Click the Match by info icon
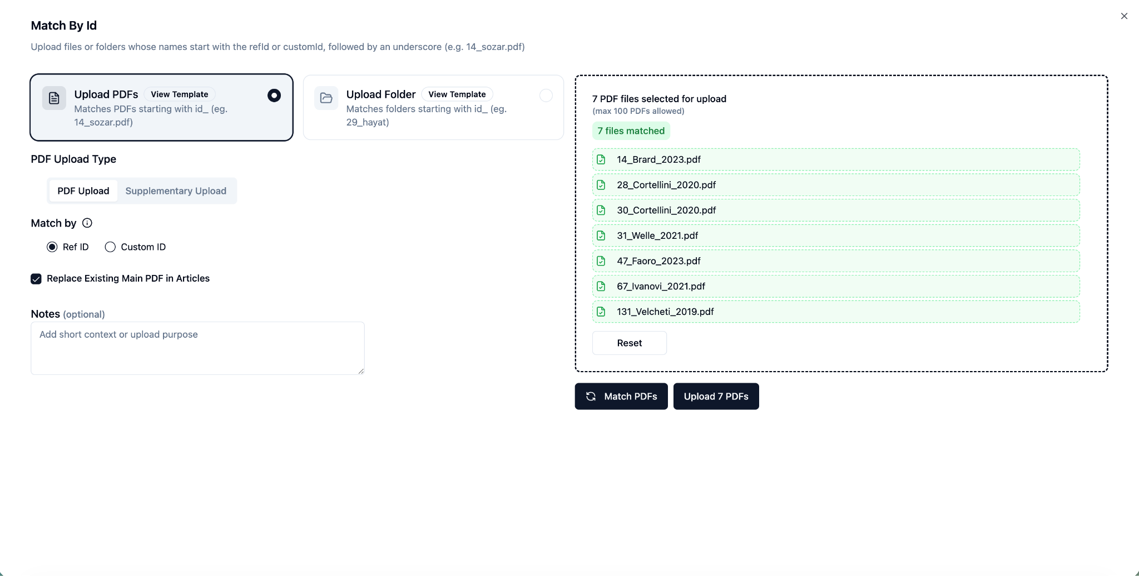This screenshot has height=576, width=1139. [87, 223]
